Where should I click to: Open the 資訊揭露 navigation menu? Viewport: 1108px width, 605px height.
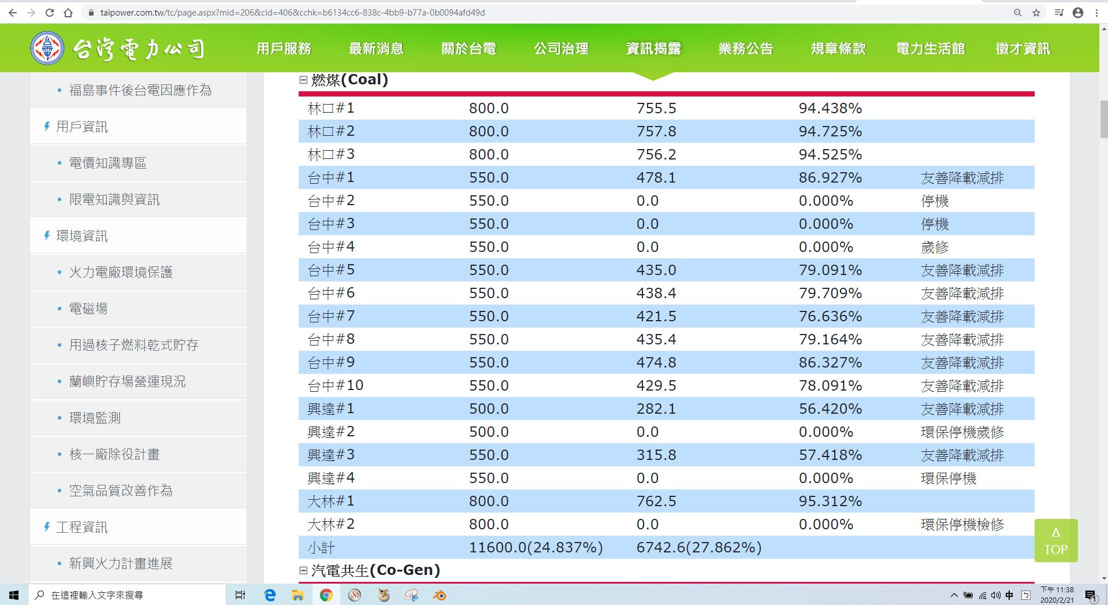point(653,49)
